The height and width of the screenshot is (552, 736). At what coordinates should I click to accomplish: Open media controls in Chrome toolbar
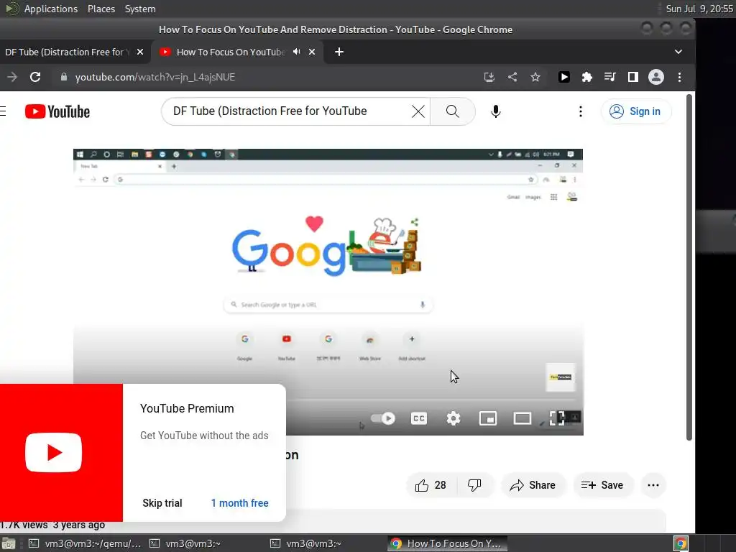click(609, 77)
